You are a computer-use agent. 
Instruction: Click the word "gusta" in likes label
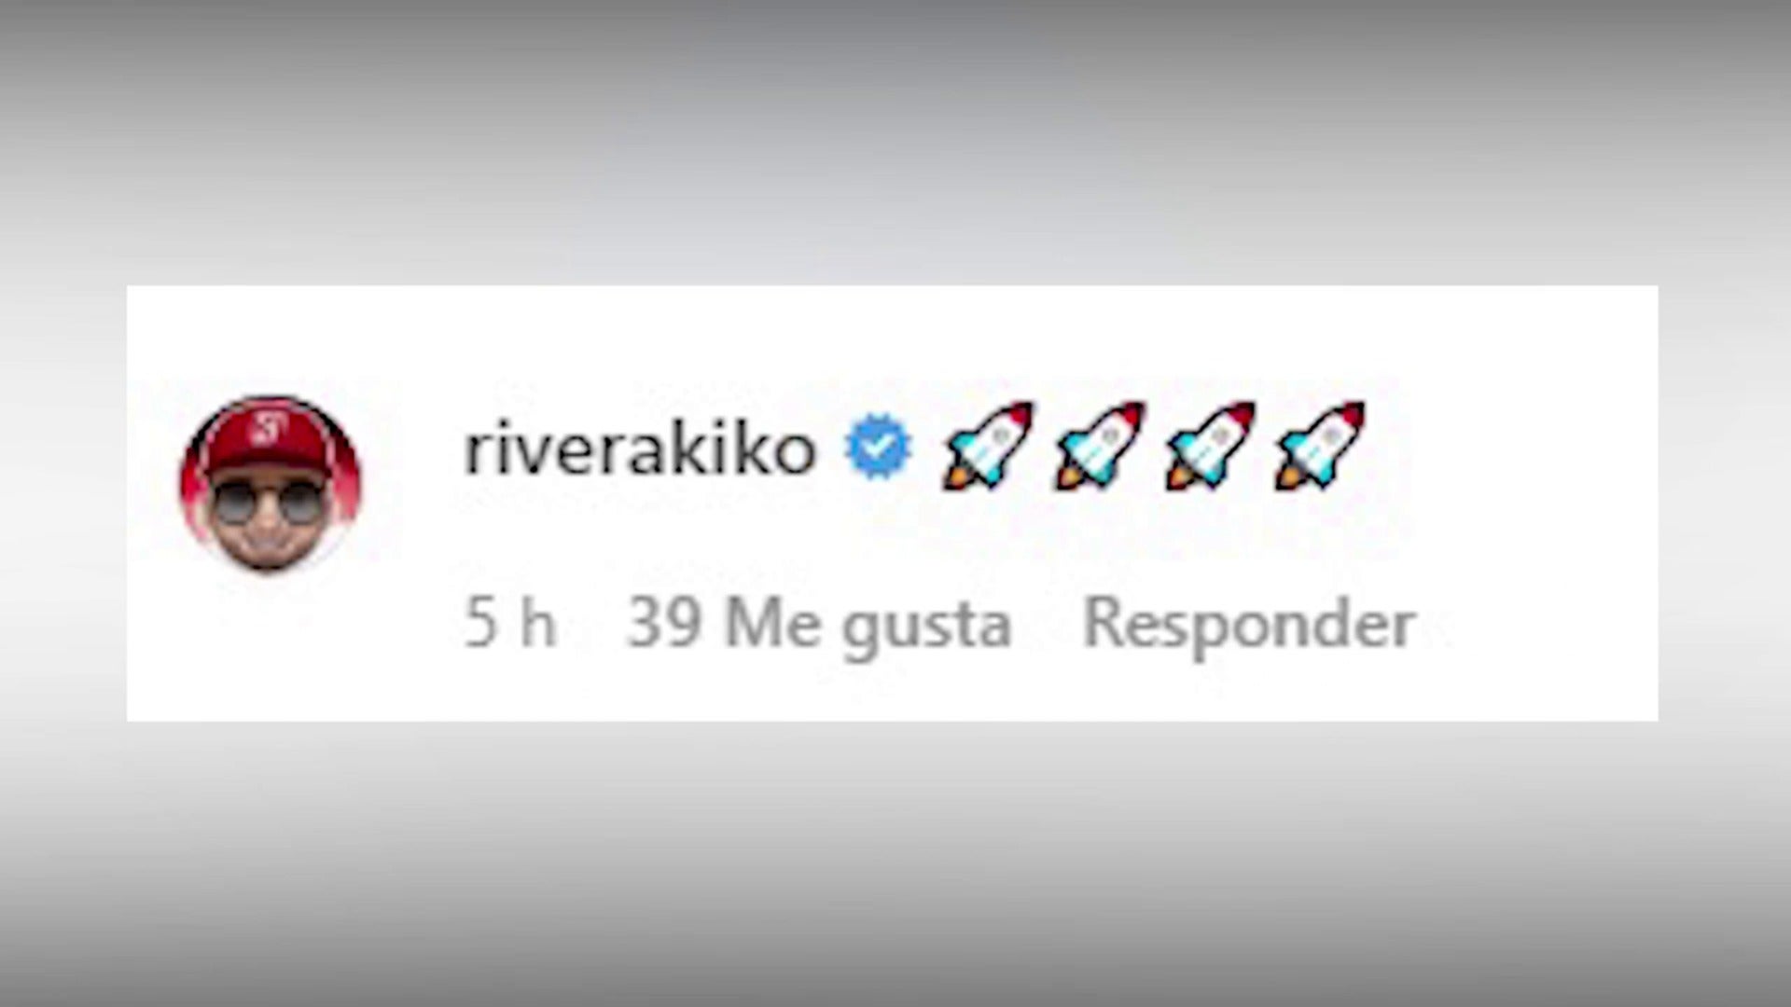tap(926, 628)
